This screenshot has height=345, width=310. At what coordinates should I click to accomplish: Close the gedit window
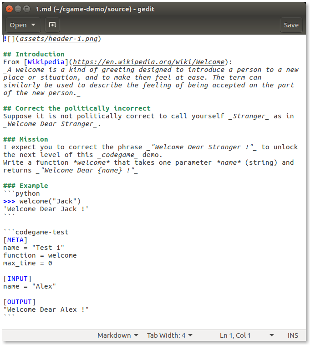pyautogui.click(x=9, y=9)
